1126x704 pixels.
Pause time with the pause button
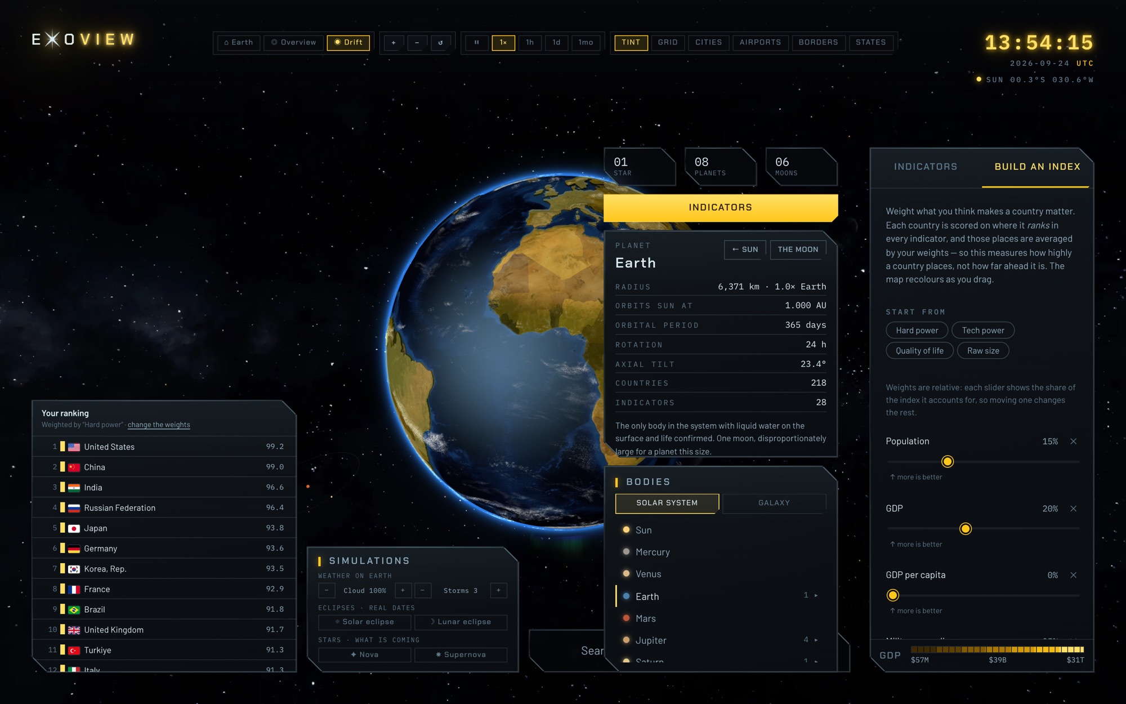(476, 43)
